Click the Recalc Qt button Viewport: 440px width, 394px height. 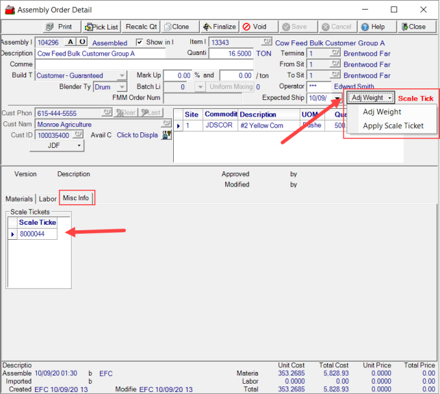(142, 27)
